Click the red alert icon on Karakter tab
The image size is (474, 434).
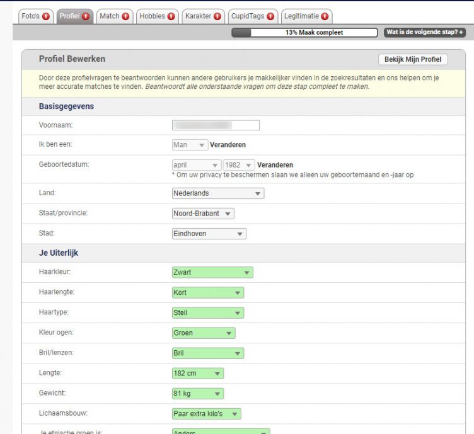tap(217, 16)
